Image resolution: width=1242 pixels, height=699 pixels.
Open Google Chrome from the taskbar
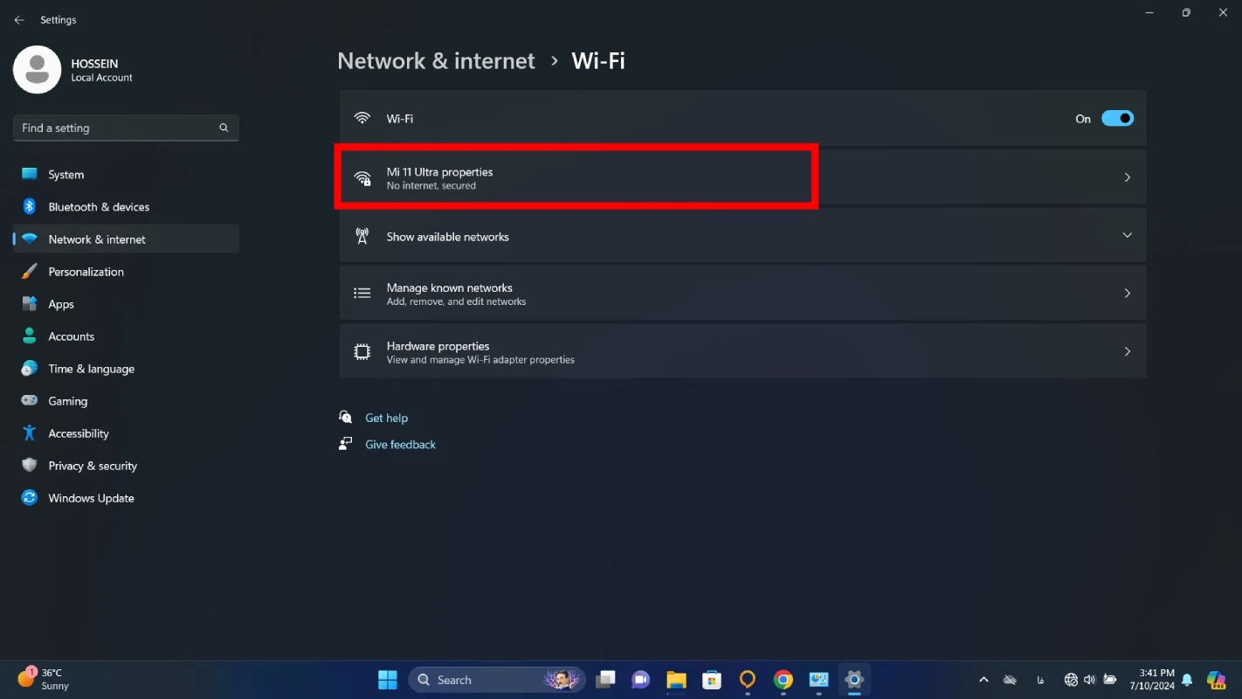pyautogui.click(x=783, y=680)
